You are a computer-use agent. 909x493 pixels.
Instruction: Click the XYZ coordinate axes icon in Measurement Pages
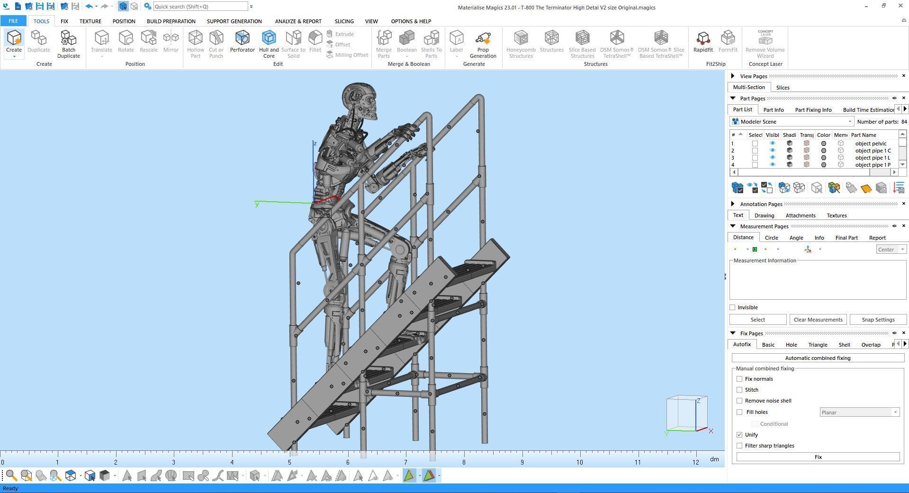[x=808, y=249]
